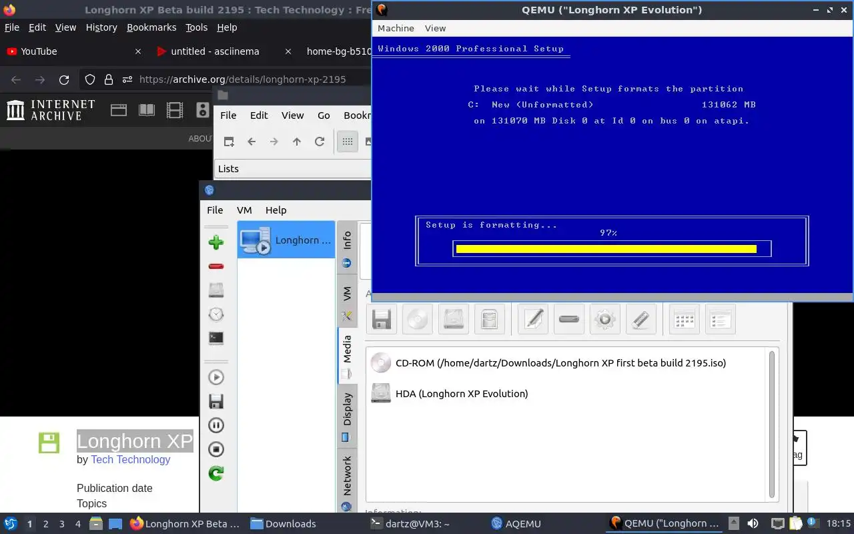Switch the device list to detailed list view
The width and height of the screenshot is (854, 534).
(721, 319)
